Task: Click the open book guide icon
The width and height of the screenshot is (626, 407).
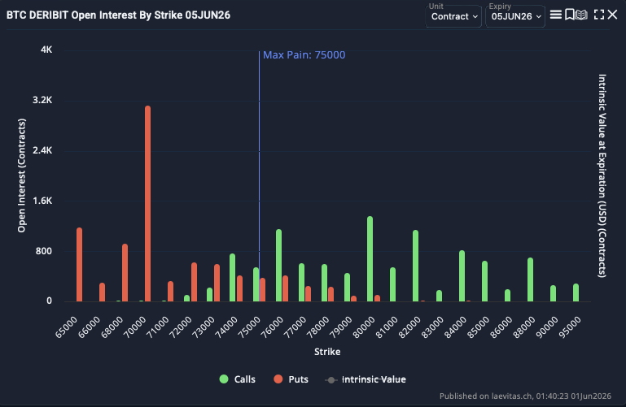Action: click(x=581, y=15)
